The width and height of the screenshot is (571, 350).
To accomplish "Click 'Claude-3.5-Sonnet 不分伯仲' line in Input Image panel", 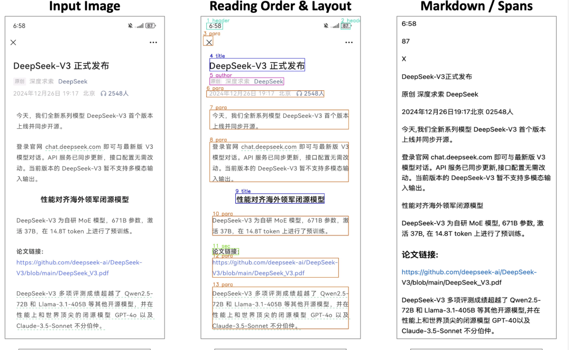I will (60, 326).
